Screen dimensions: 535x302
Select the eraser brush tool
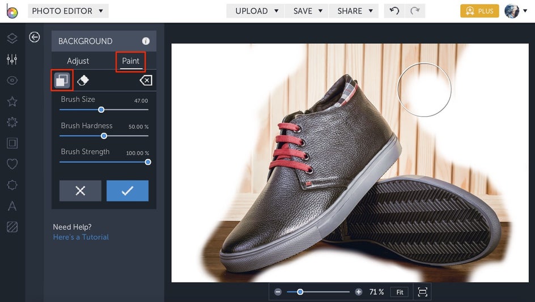point(83,80)
